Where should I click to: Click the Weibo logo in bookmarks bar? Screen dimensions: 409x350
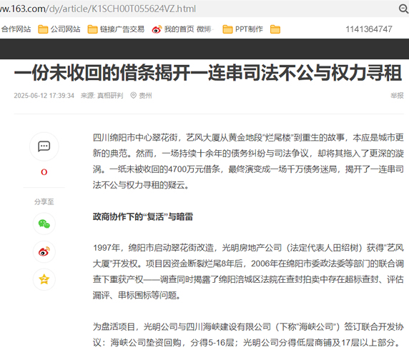[x=157, y=29]
